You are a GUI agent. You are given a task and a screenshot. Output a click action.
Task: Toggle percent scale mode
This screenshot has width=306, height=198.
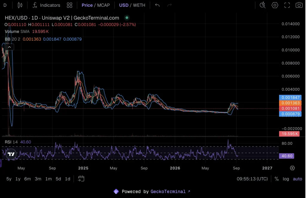pyautogui.click(x=276, y=179)
